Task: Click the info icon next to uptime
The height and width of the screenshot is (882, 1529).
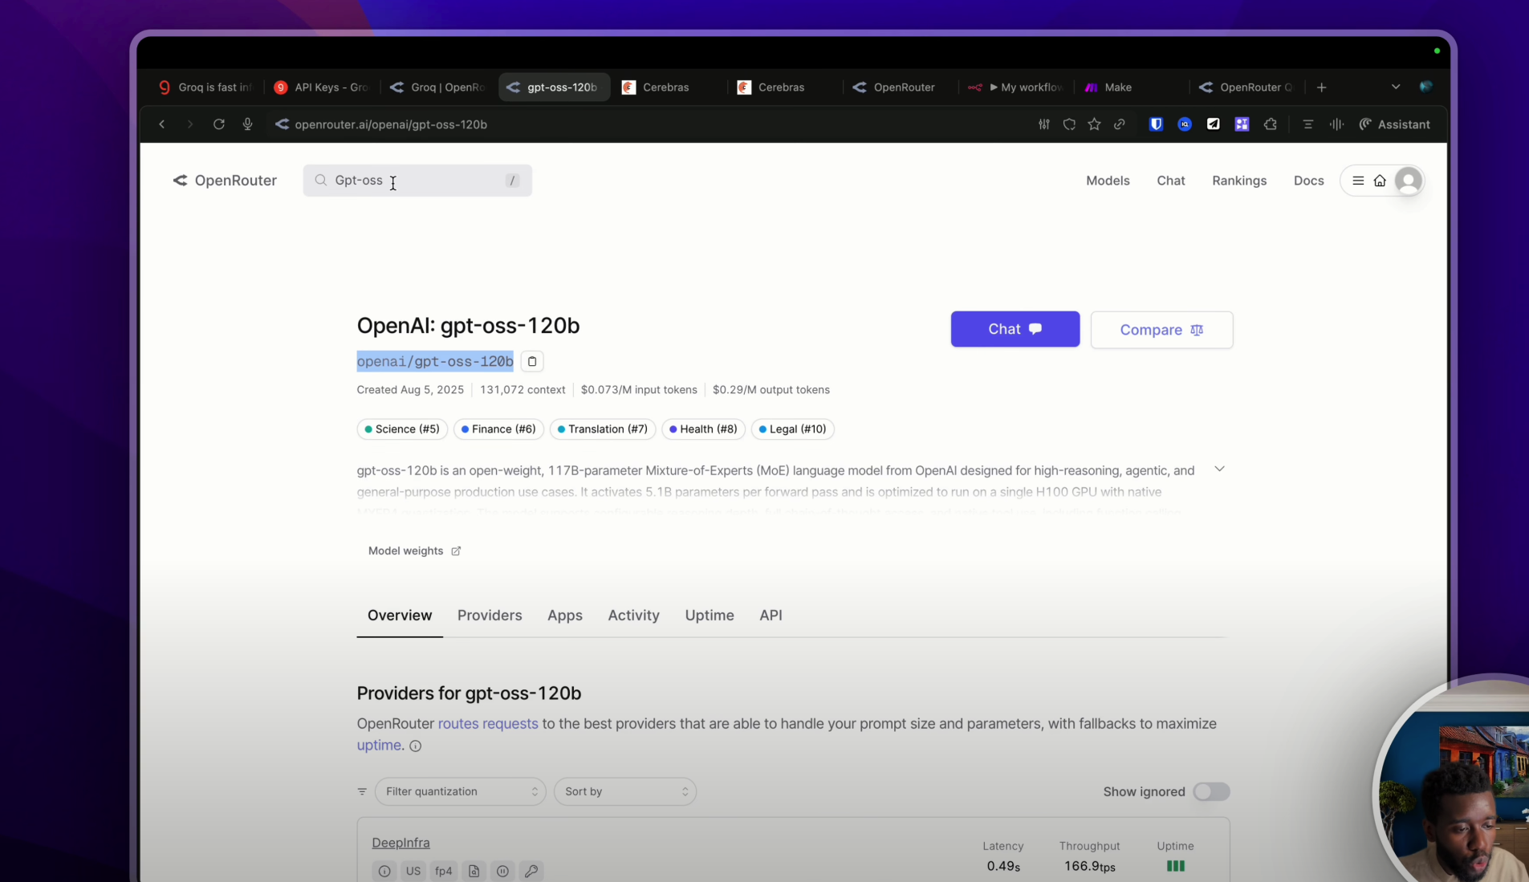Action: pyautogui.click(x=415, y=746)
